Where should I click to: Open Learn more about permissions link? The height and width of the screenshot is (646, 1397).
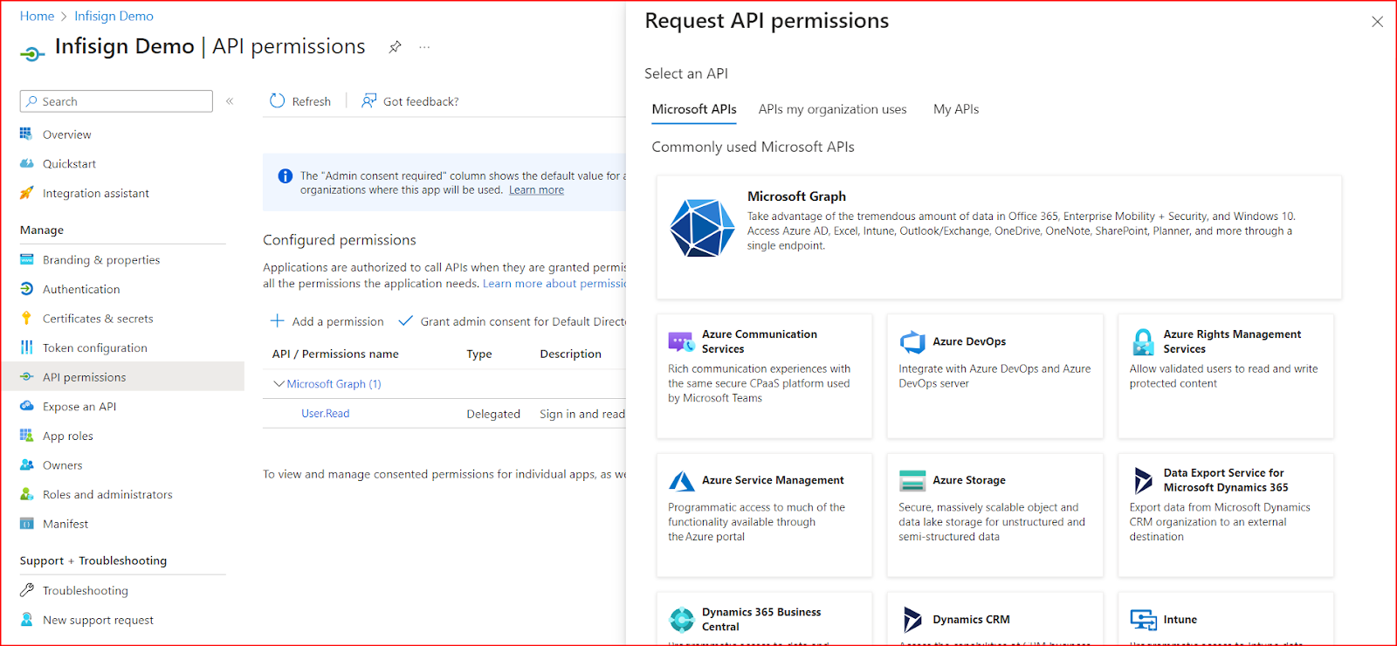point(554,283)
